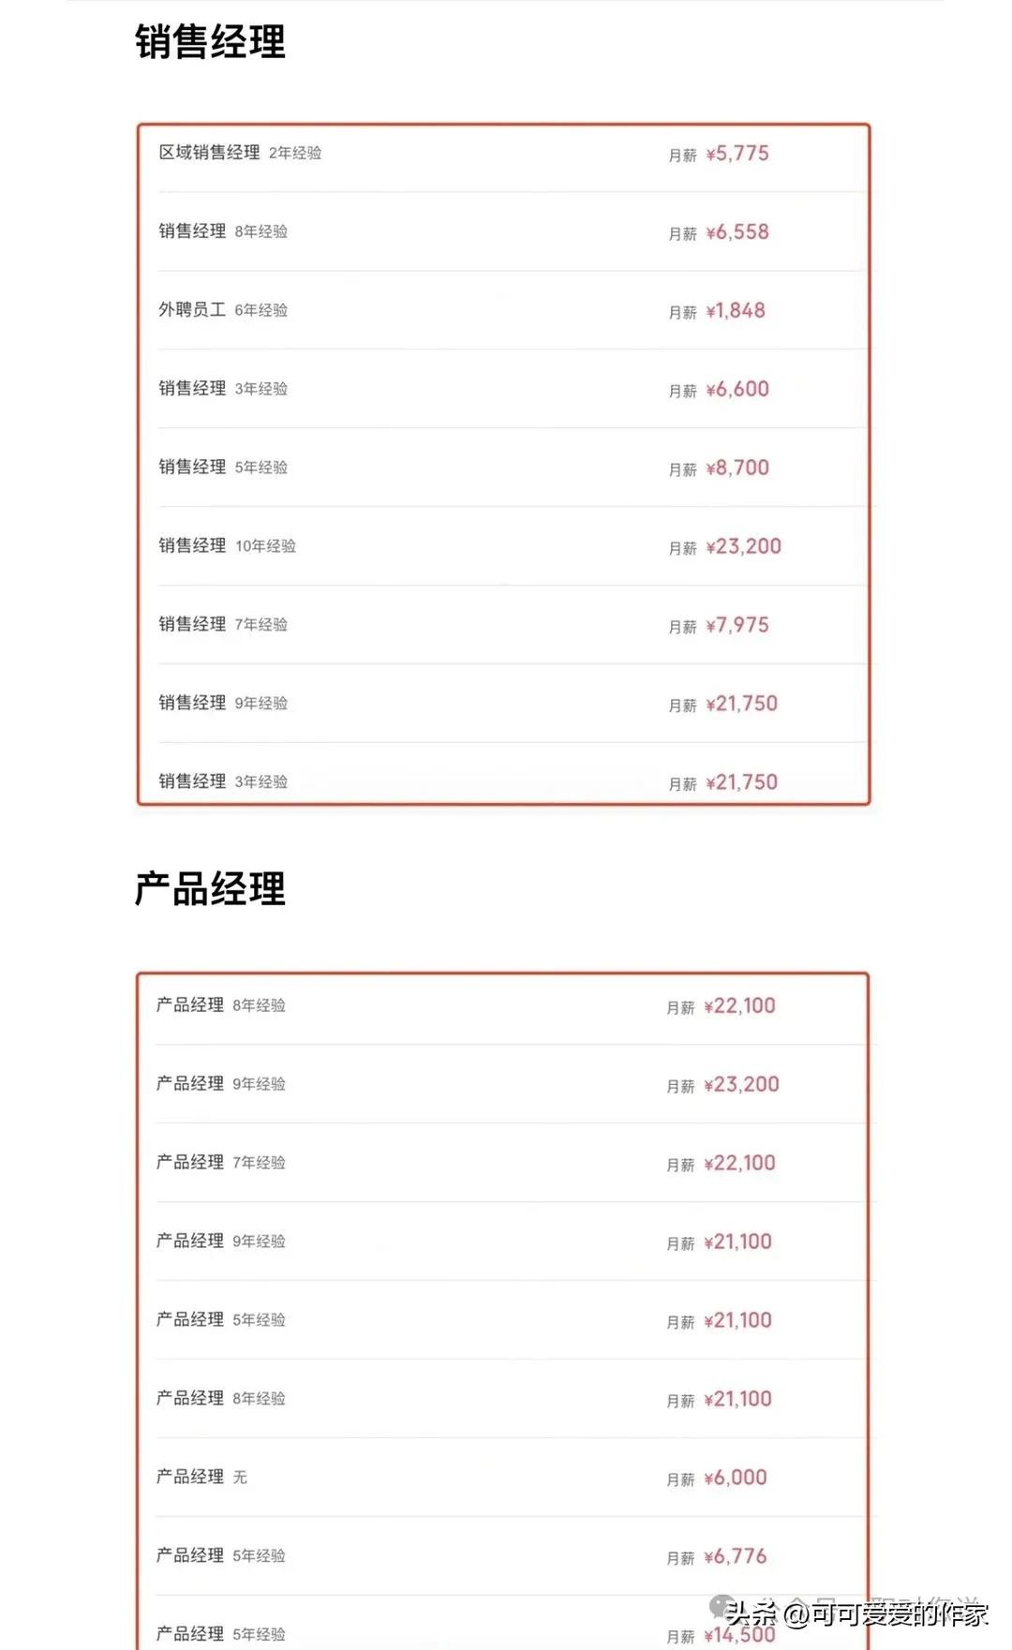Screen dimensions: 1012x1650
Task: Click the ¥6,600 salary amount
Action: 737,389
